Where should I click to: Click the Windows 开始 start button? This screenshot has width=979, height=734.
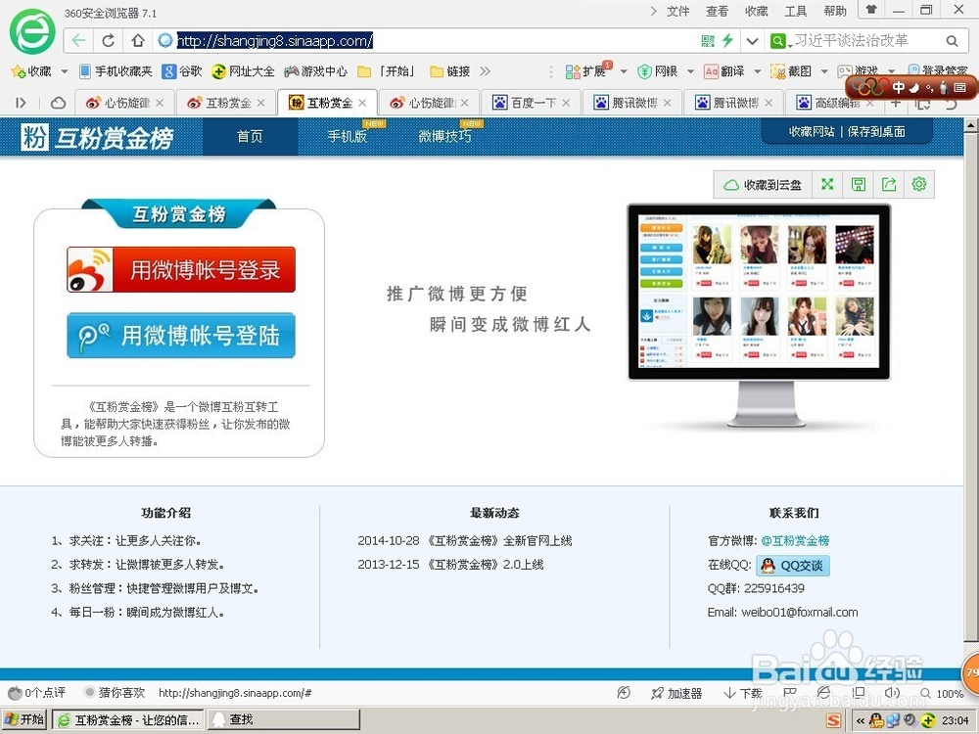point(25,719)
